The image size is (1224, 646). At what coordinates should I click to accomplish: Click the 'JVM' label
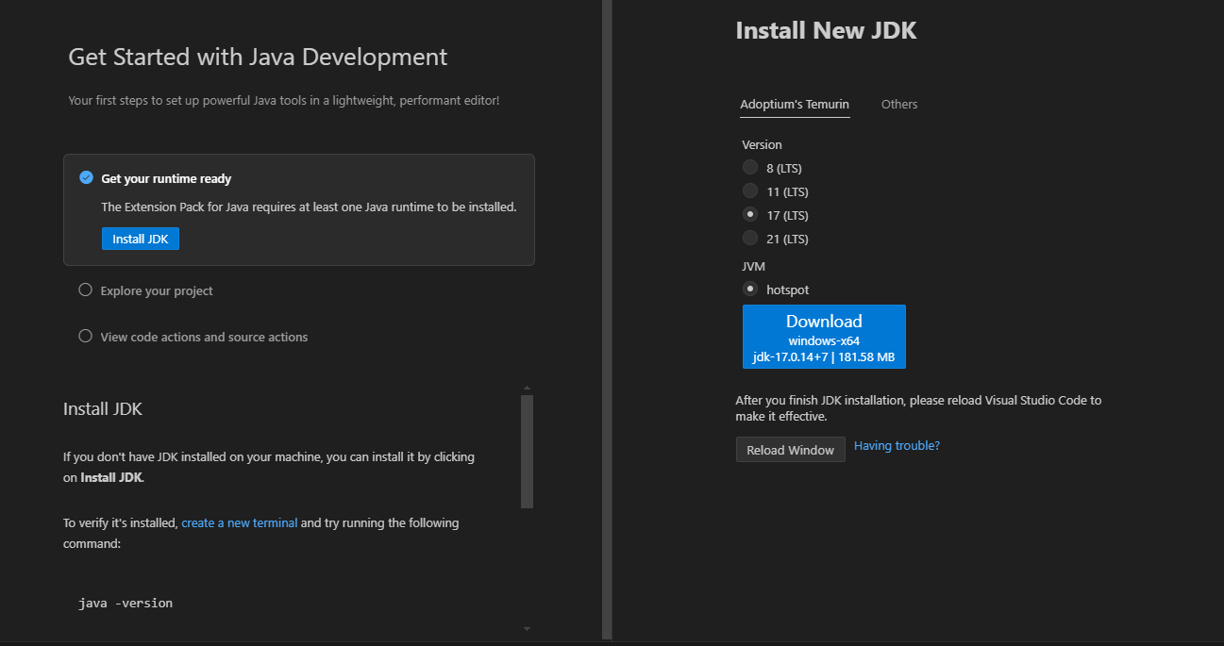pos(753,266)
